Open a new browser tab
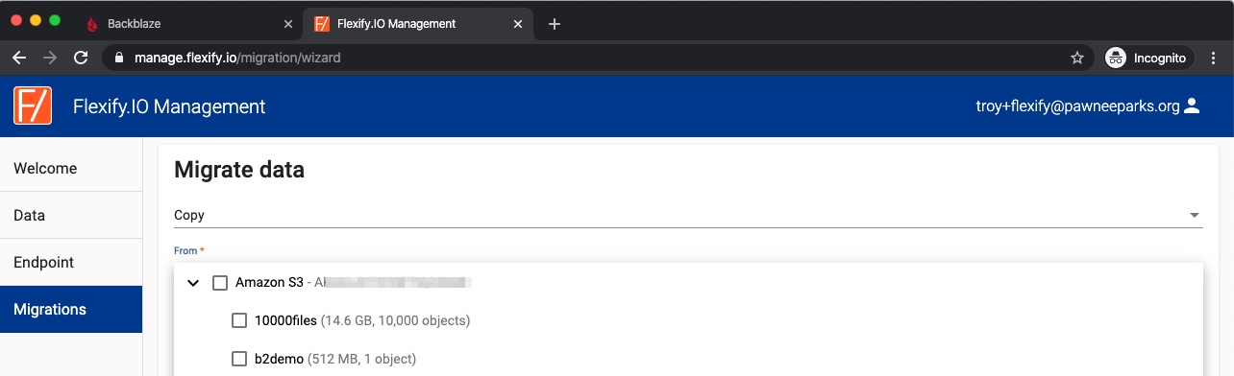 pos(554,24)
